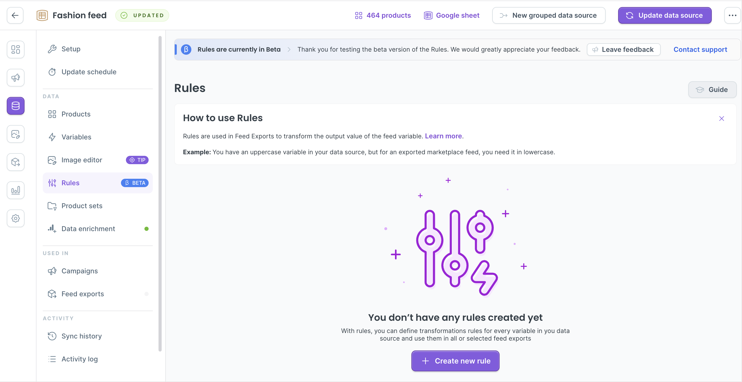Open the Learn more link about Rules
The height and width of the screenshot is (382, 742).
click(443, 136)
